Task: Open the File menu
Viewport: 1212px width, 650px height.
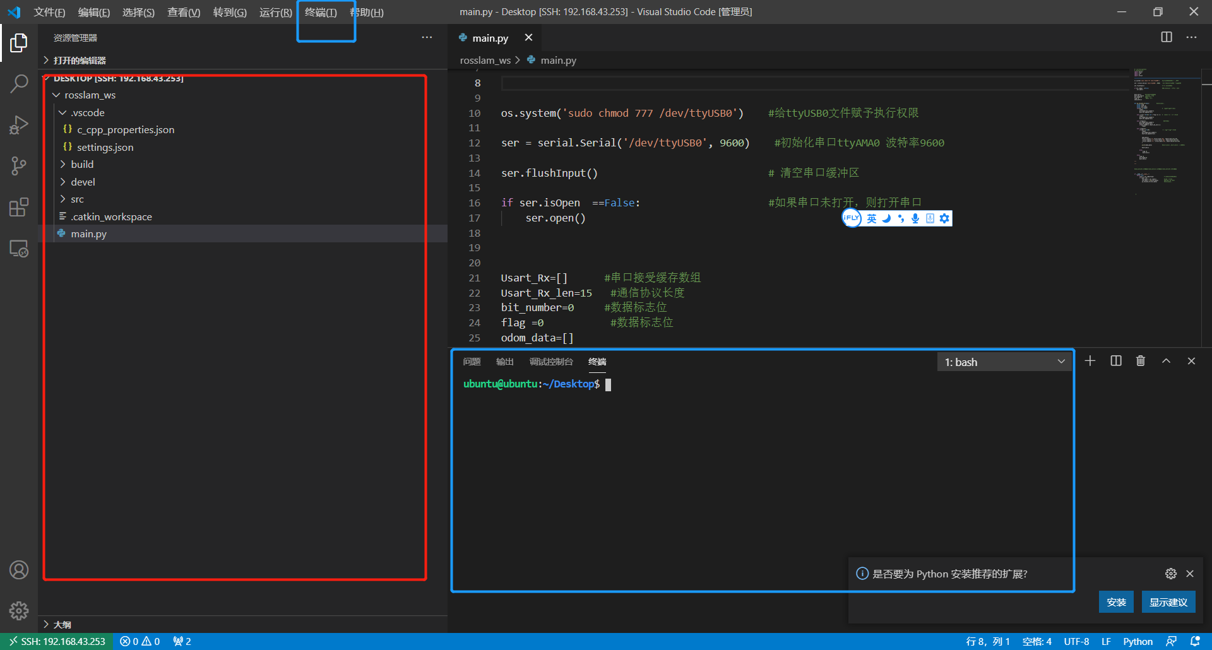Action: (49, 12)
